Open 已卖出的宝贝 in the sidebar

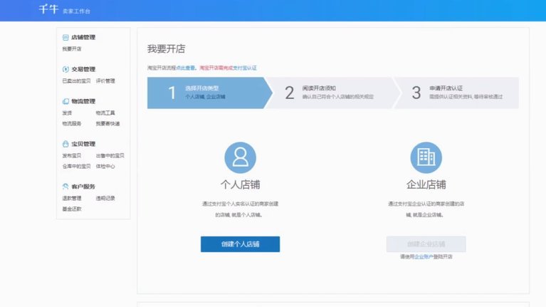pos(76,80)
